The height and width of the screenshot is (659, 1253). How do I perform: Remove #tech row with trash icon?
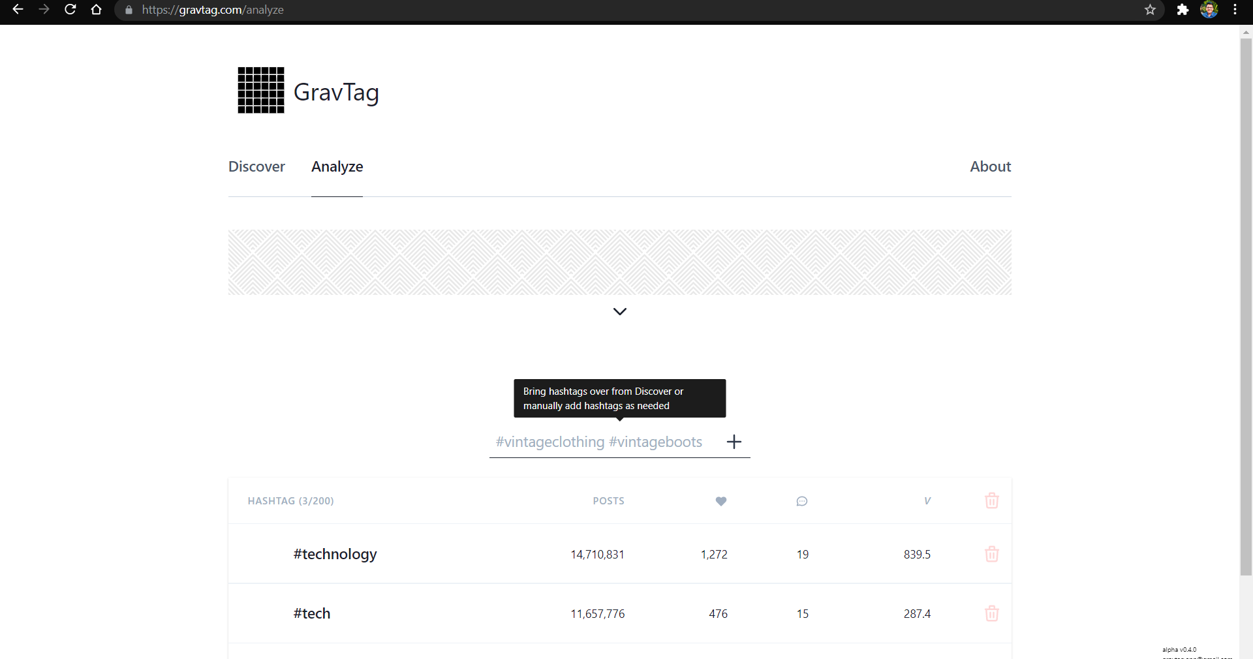(x=992, y=613)
